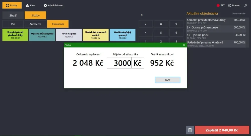Show the Vše subcategory
251x136 pixels.
tap(13, 24)
